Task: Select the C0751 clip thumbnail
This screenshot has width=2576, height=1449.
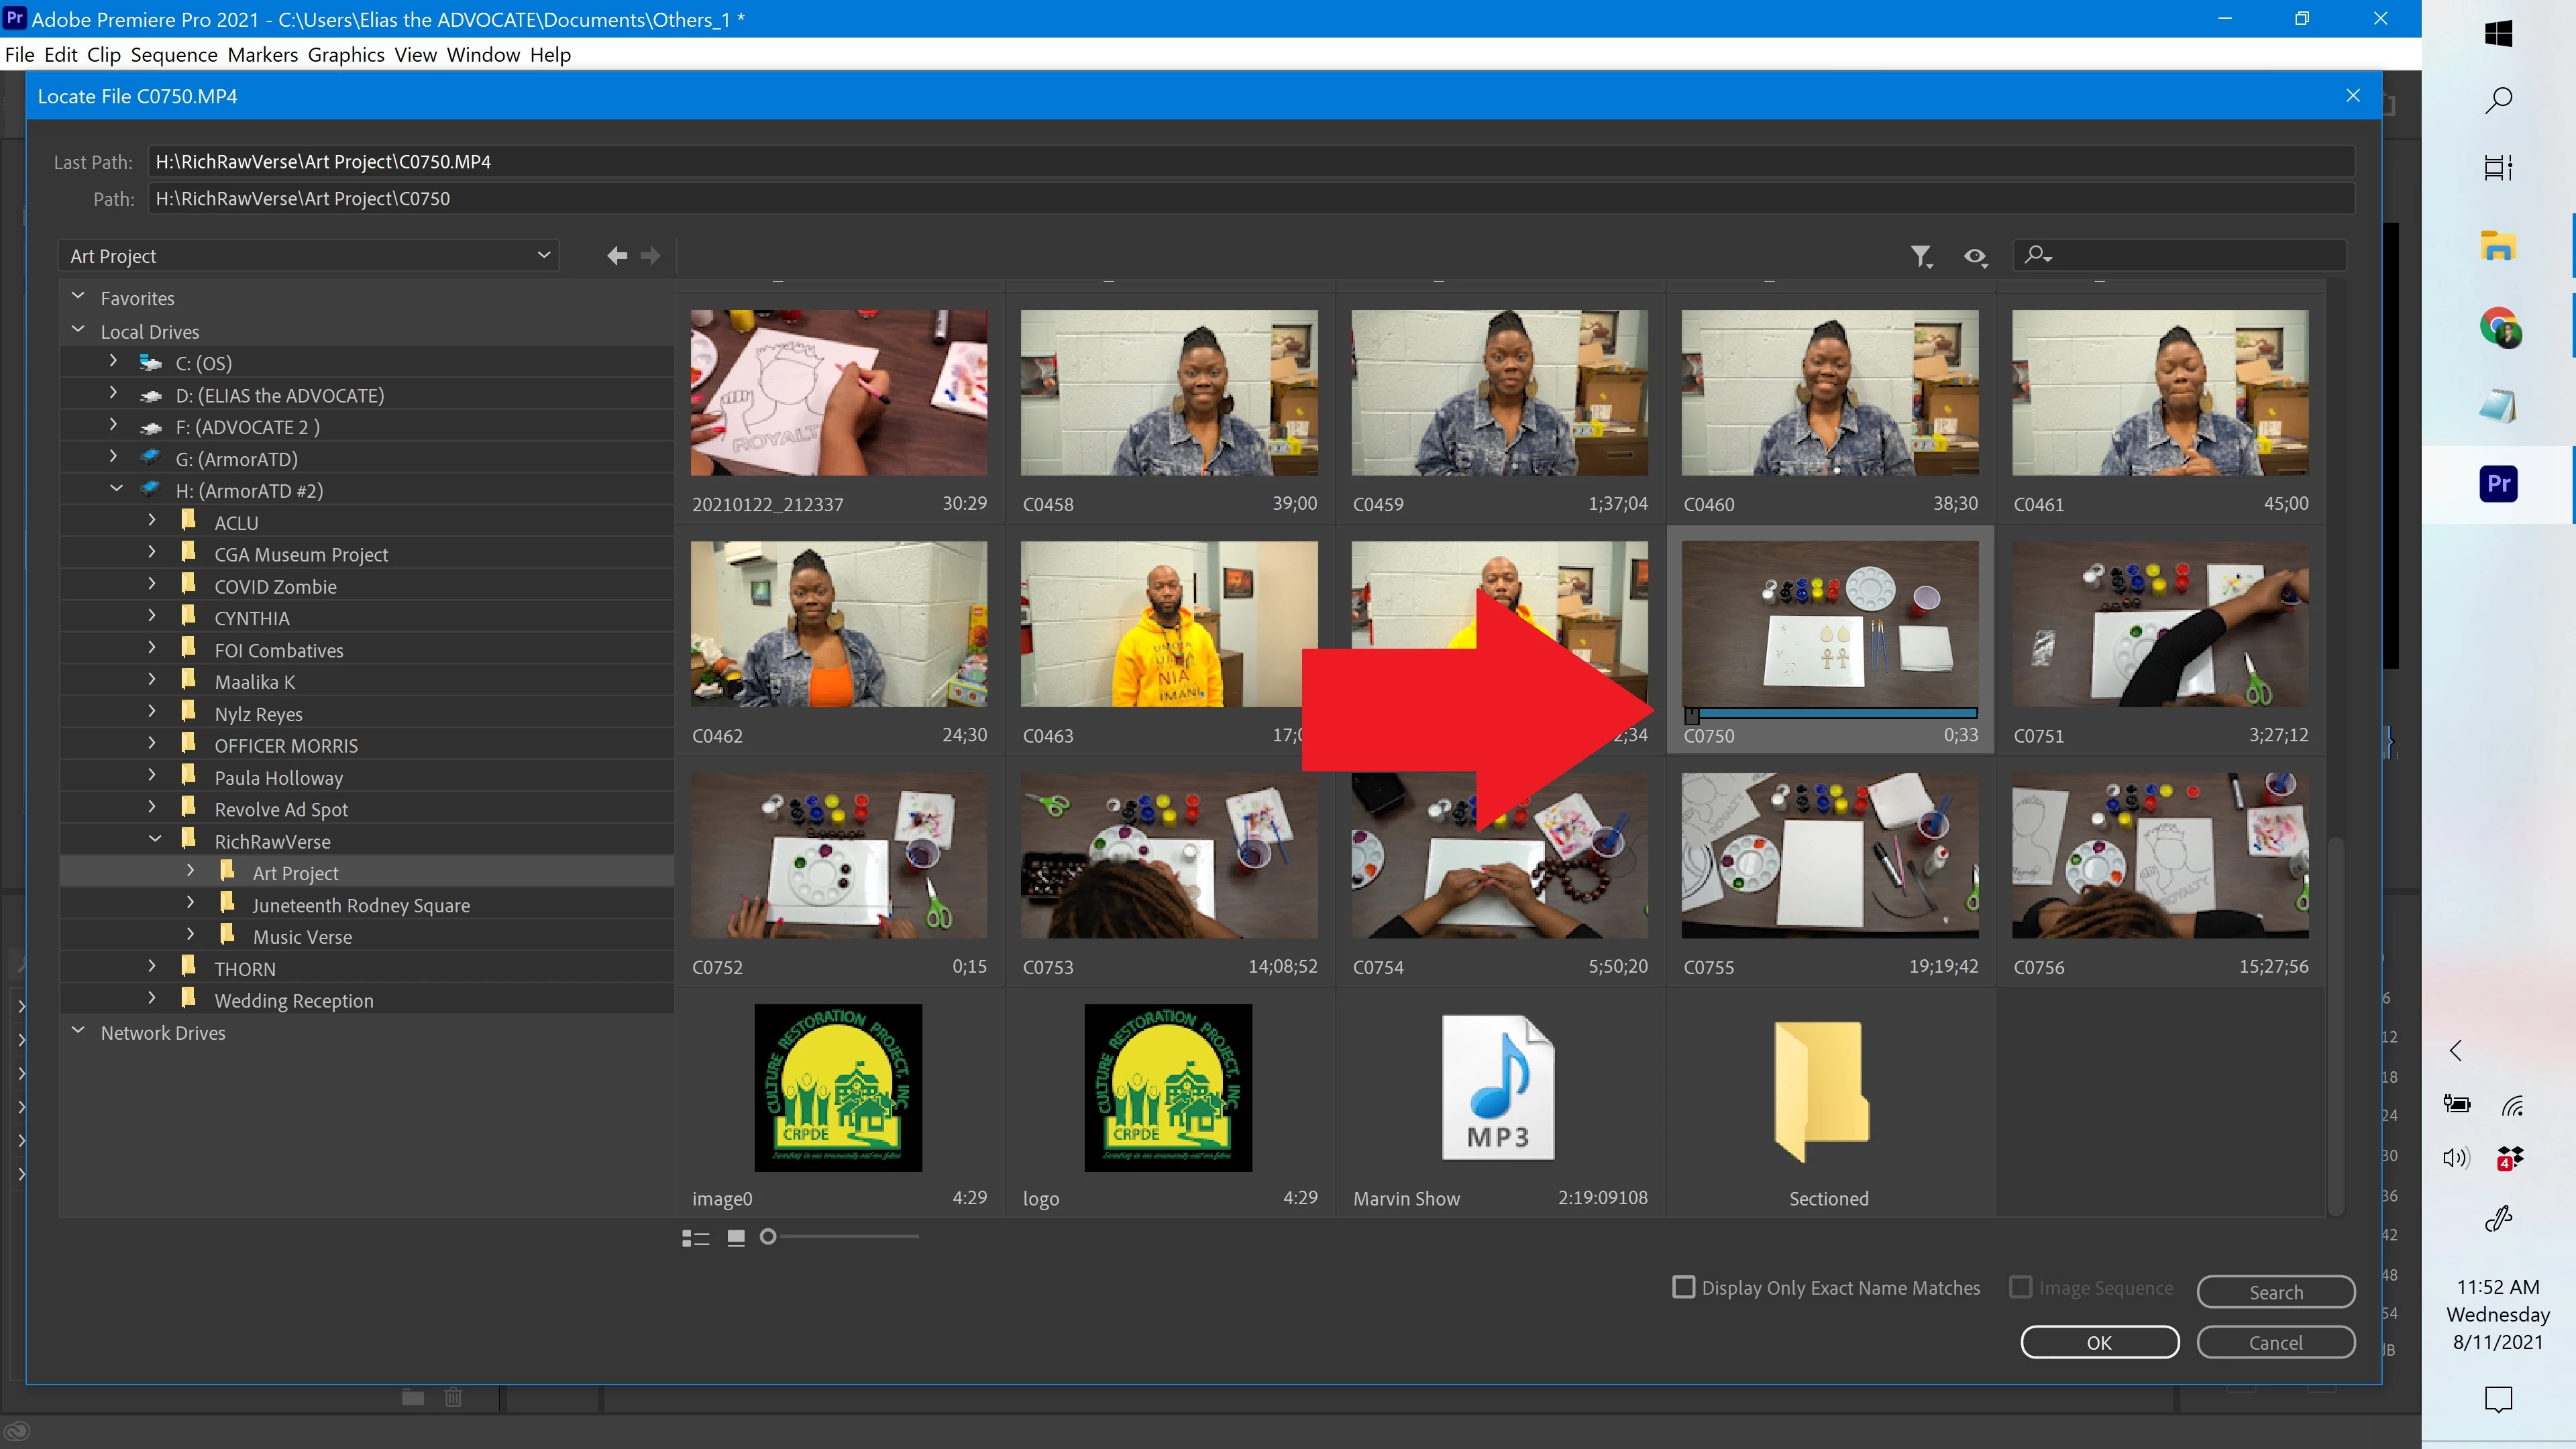Action: [2160, 625]
